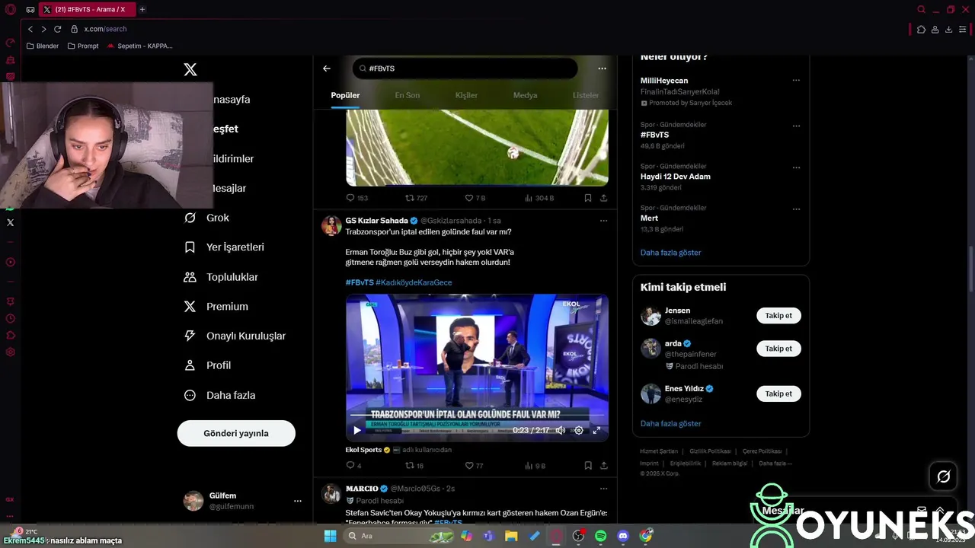
Task: Share the top goal video post
Action: point(604,198)
